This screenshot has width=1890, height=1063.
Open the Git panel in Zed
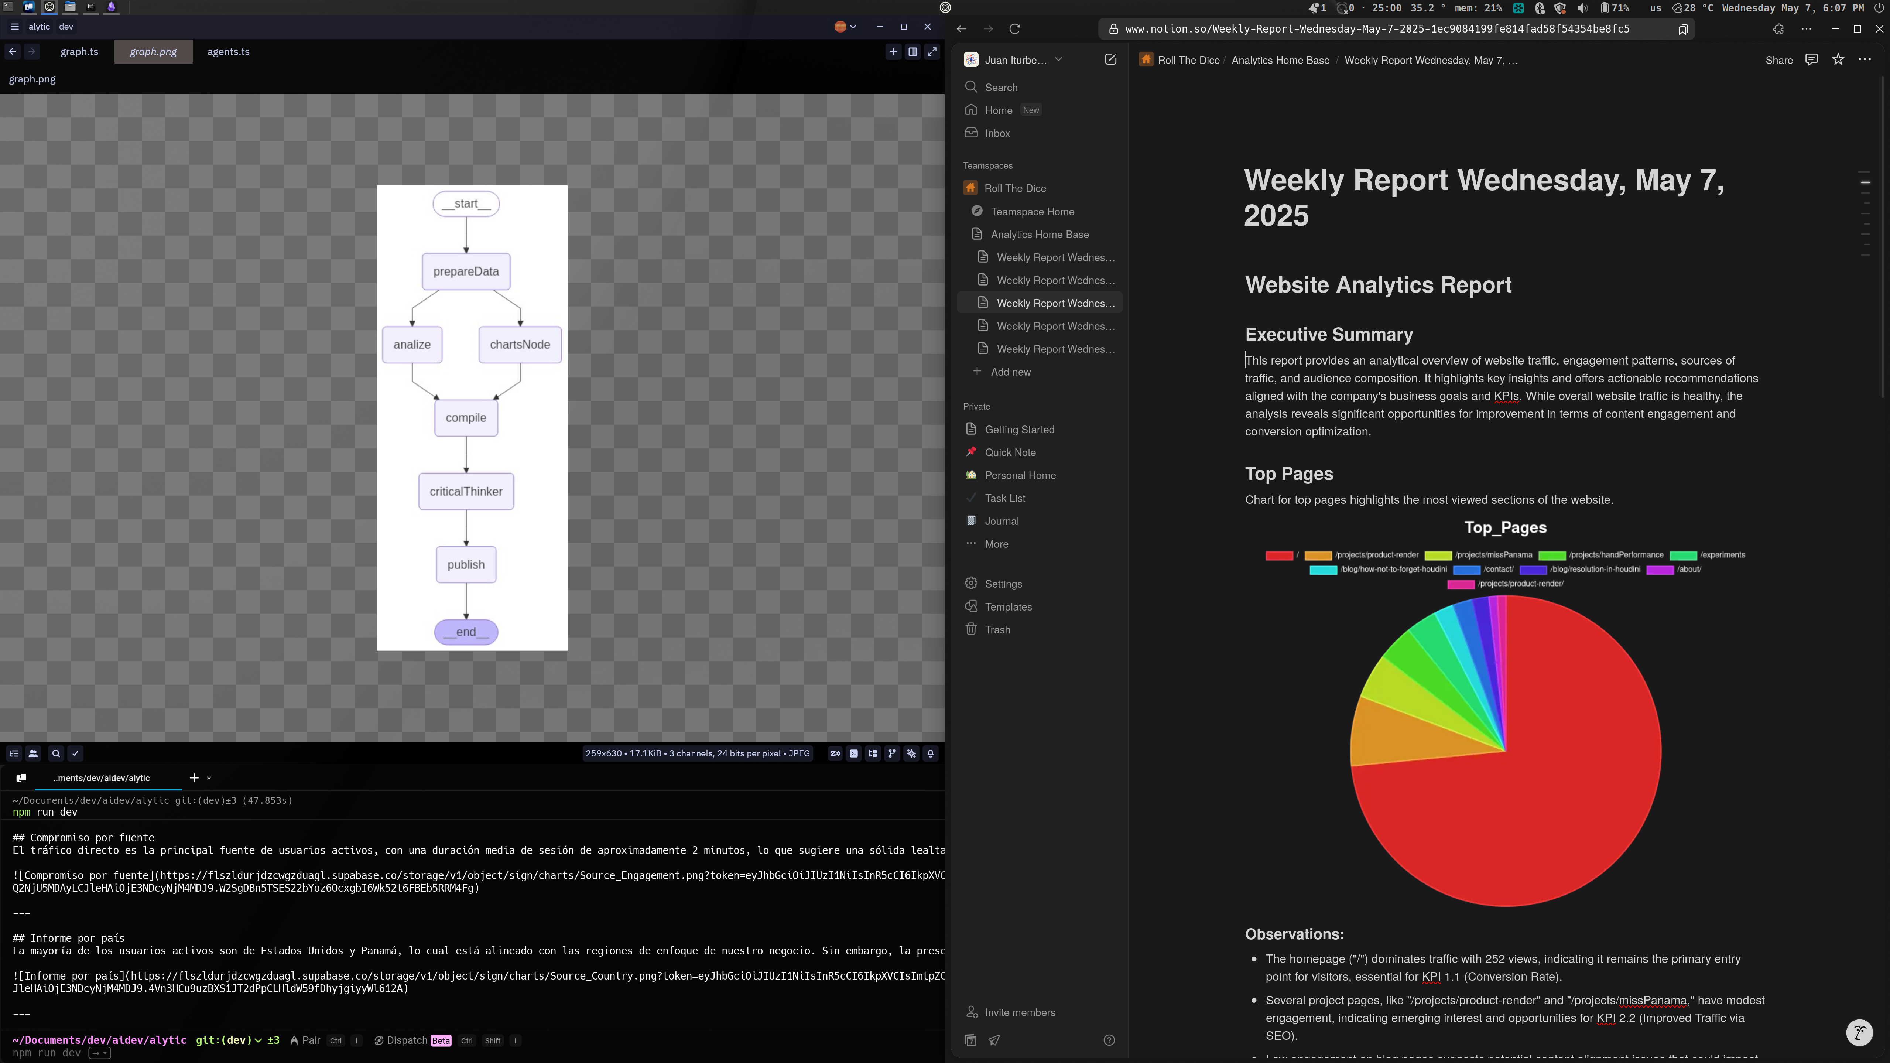(x=891, y=753)
